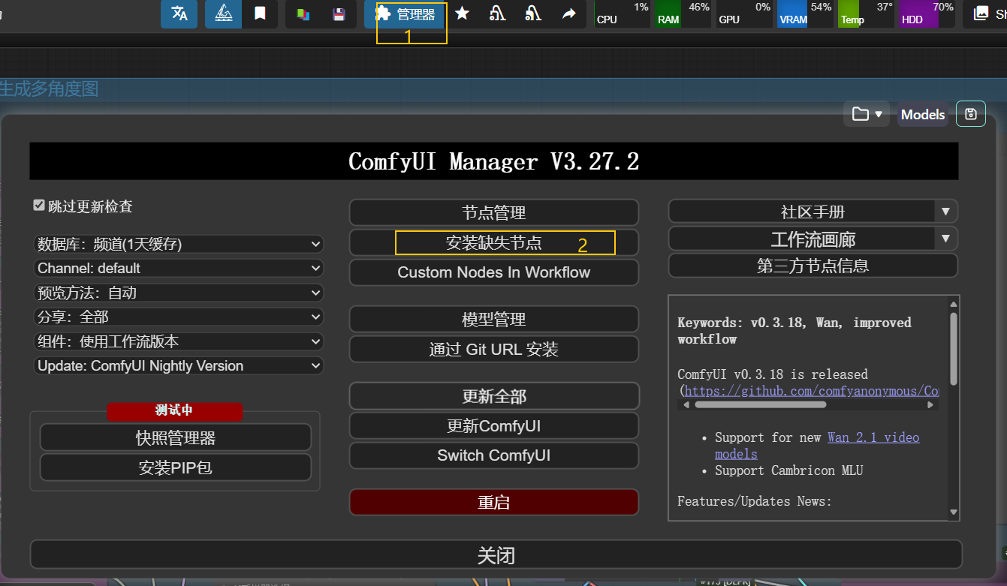Click the 更新ComfyUI button
1007x586 pixels.
[494, 425]
